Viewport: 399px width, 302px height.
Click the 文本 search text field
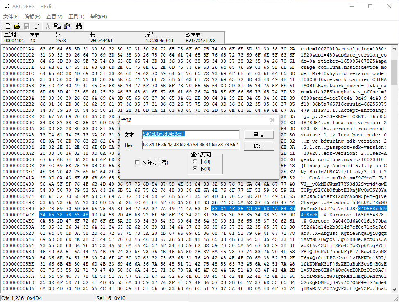[191, 134]
